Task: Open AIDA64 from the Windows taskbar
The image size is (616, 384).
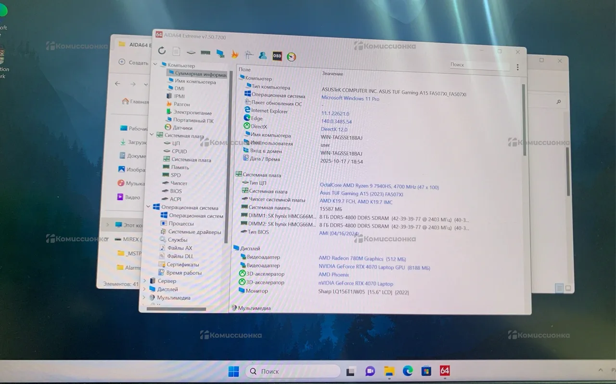Action: [445, 371]
